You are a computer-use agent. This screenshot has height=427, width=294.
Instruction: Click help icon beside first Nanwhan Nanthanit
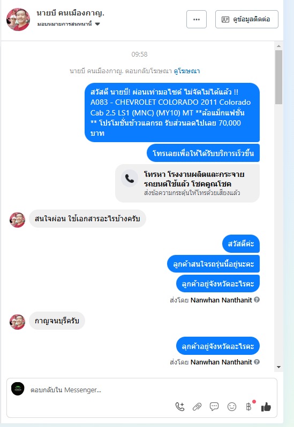257,300
